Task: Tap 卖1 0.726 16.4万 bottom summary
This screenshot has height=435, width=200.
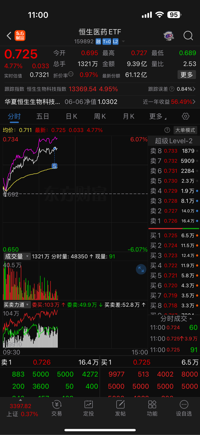Action: point(50,362)
